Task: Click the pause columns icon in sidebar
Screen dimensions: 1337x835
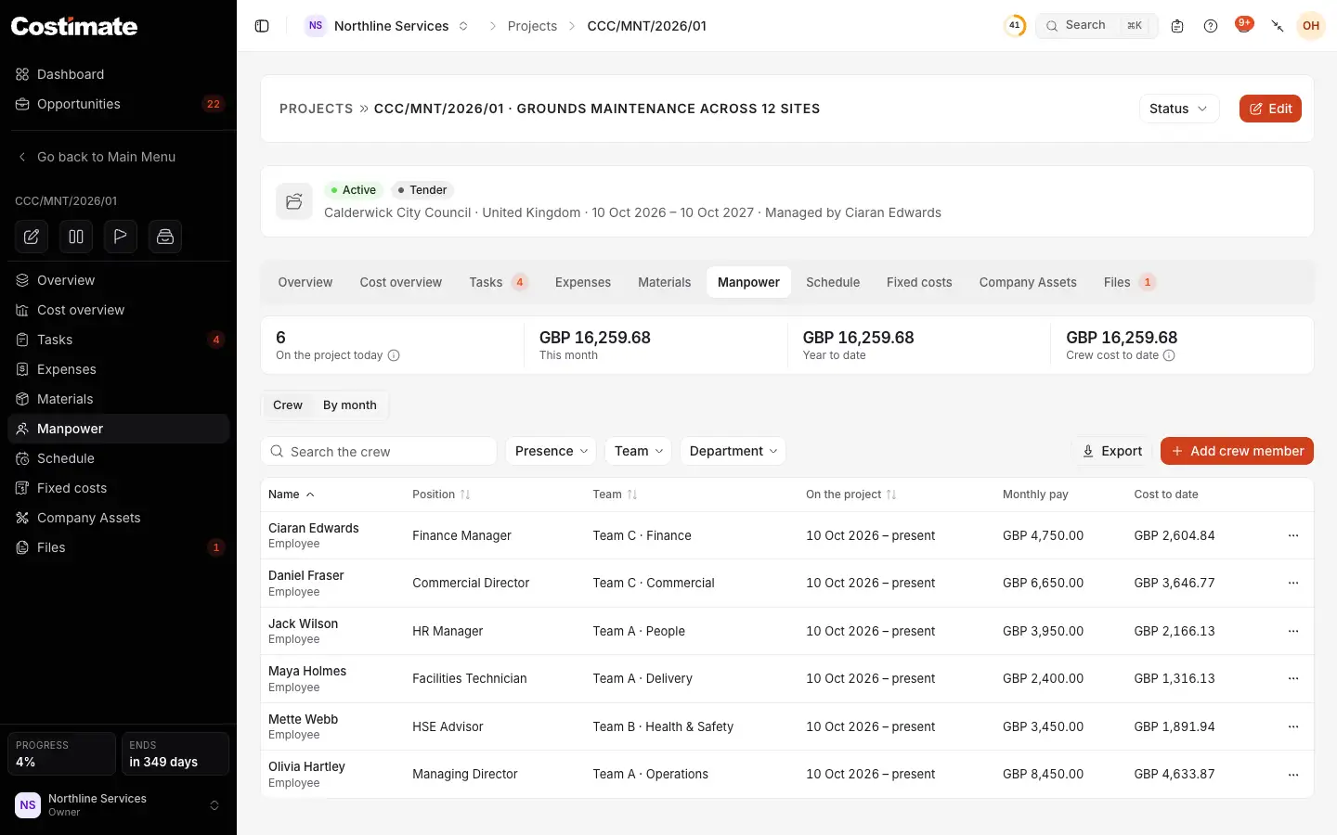Action: click(76, 237)
